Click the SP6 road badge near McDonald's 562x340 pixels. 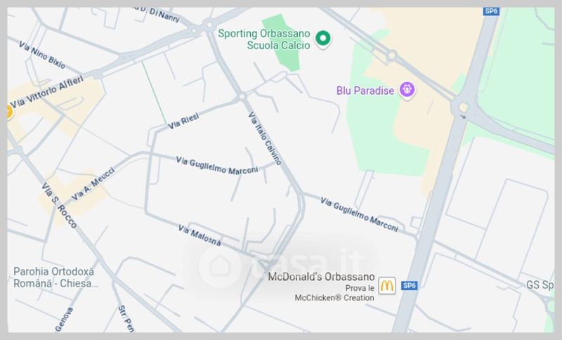410,285
